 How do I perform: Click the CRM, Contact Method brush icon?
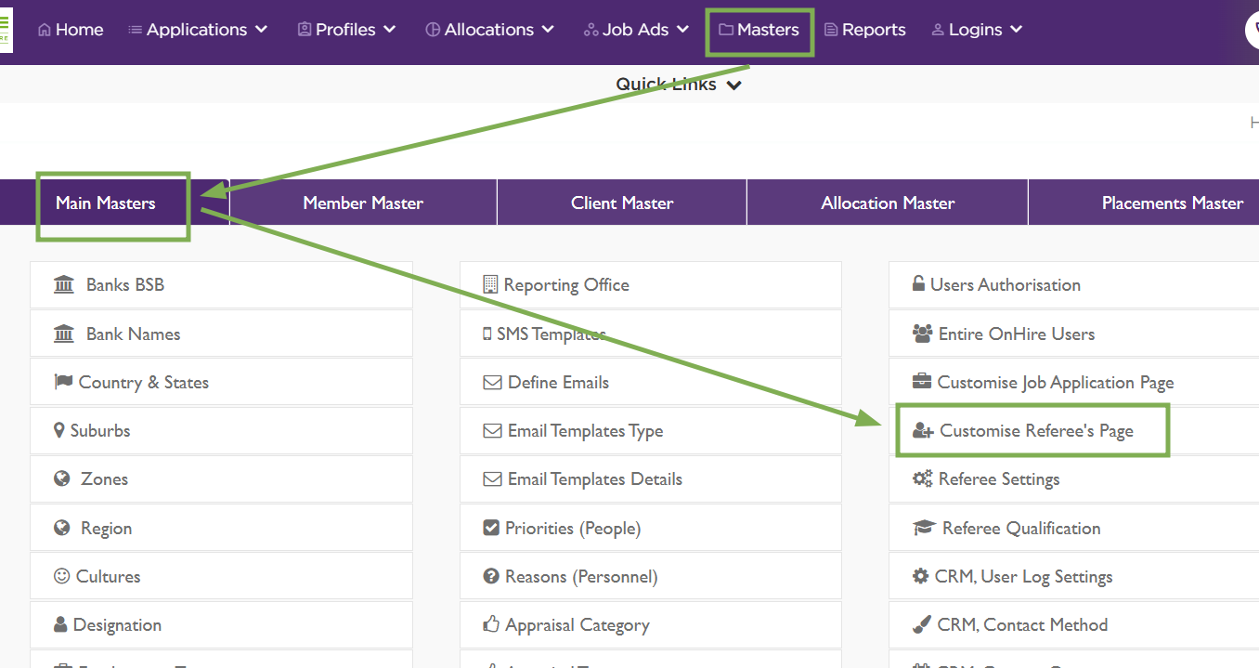click(921, 624)
